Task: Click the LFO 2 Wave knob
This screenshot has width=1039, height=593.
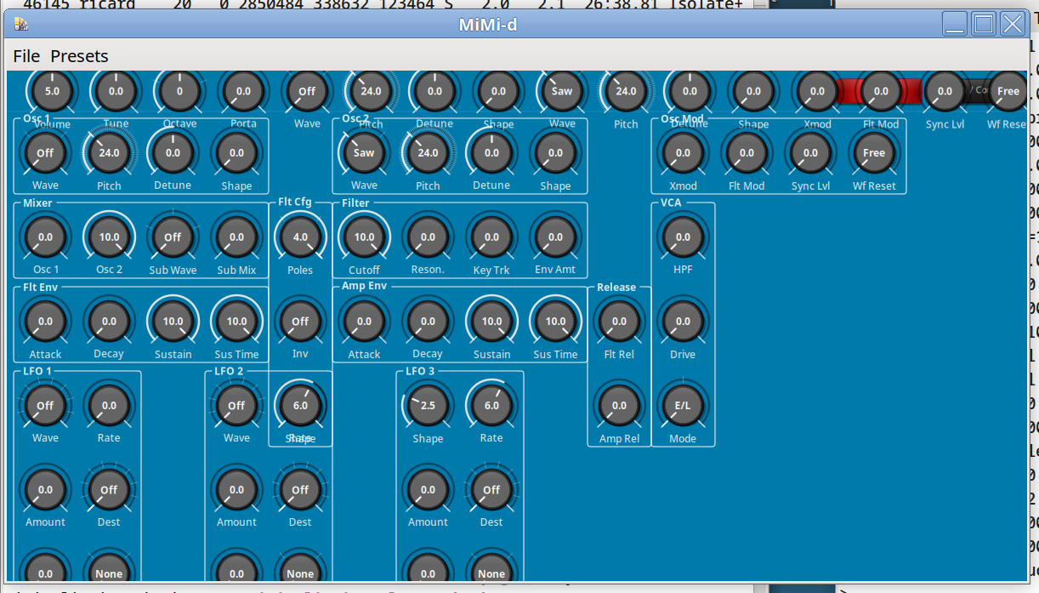Action: [x=236, y=406]
